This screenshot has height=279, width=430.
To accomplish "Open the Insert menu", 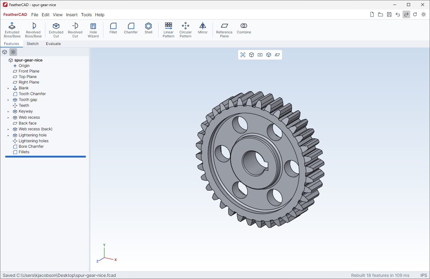I will [x=72, y=15].
